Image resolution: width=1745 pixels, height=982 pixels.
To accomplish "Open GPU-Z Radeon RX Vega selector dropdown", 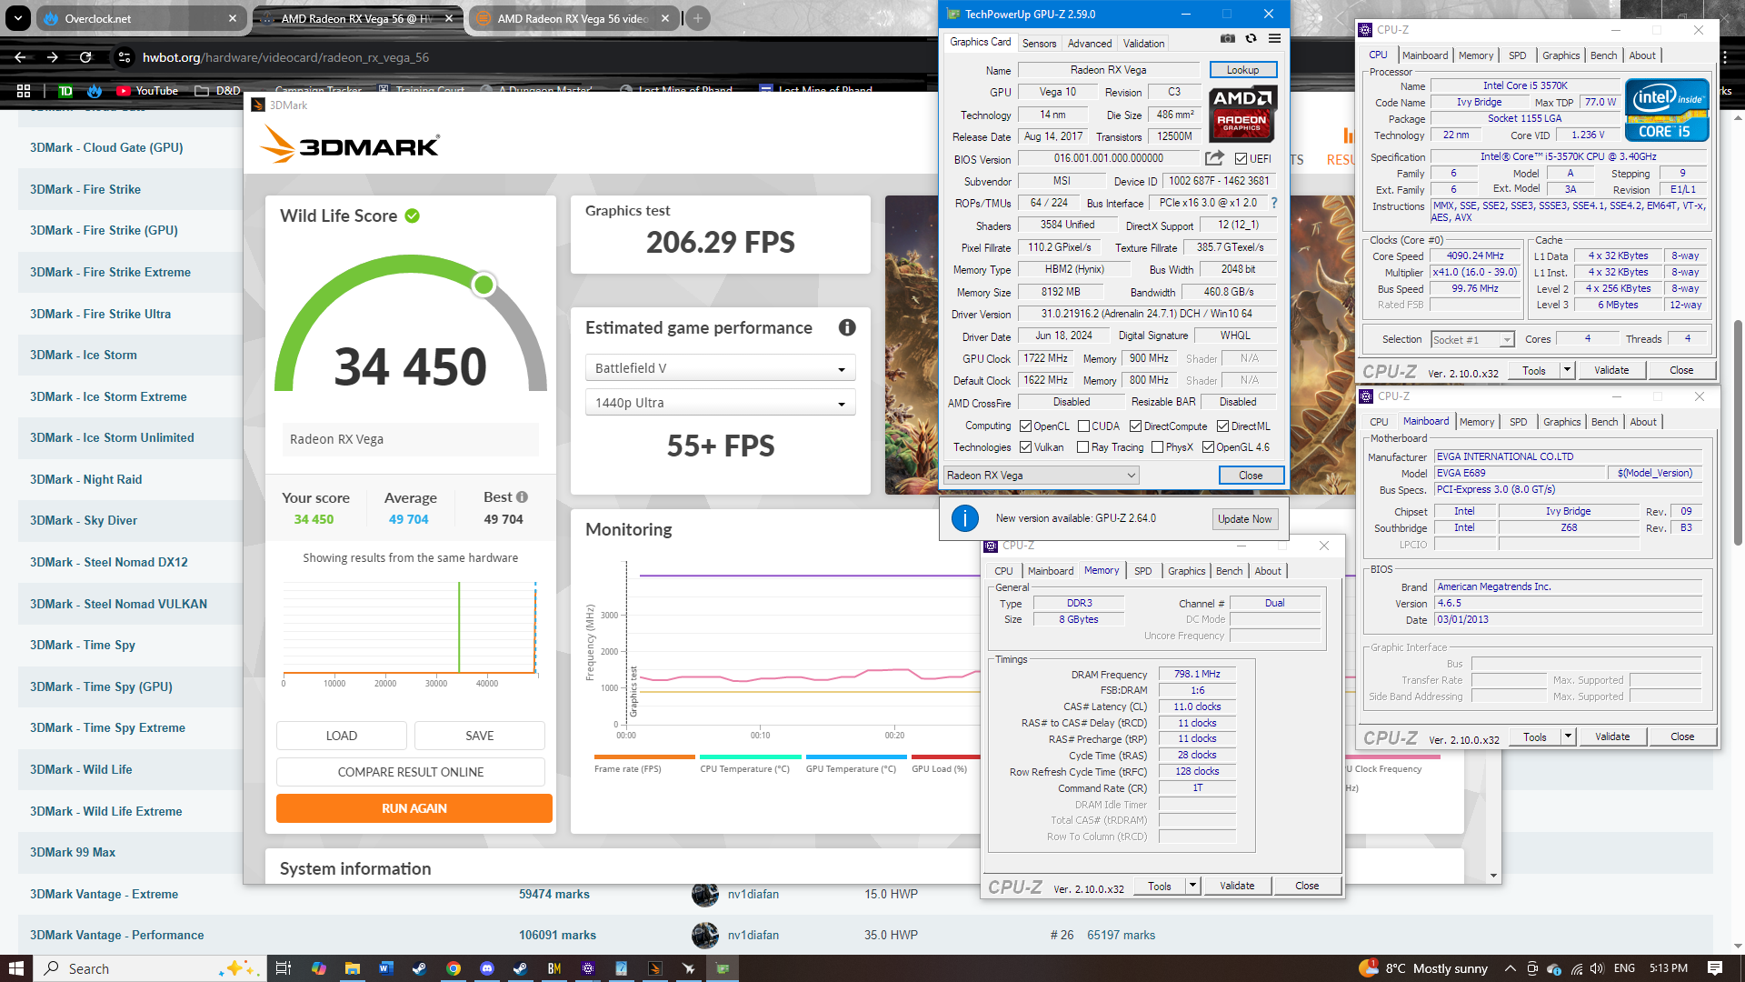I will [x=1041, y=476].
